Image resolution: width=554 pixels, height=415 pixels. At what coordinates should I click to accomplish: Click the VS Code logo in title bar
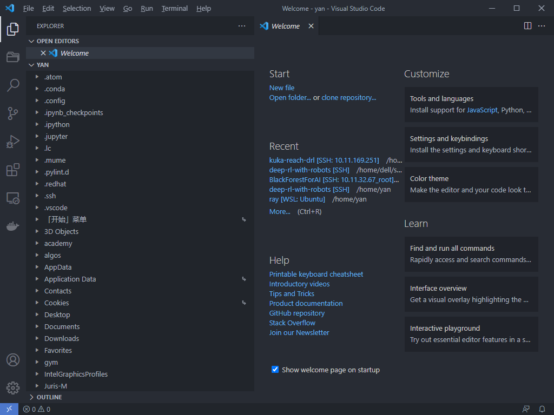pyautogui.click(x=10, y=8)
